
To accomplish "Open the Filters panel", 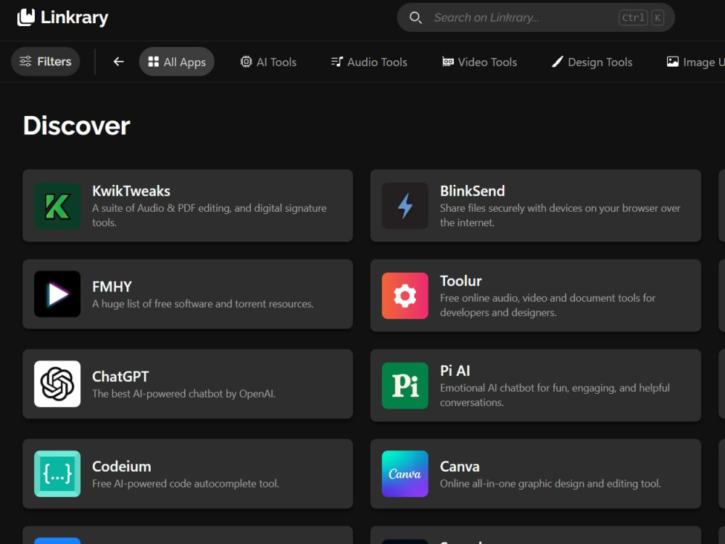I will coord(45,62).
